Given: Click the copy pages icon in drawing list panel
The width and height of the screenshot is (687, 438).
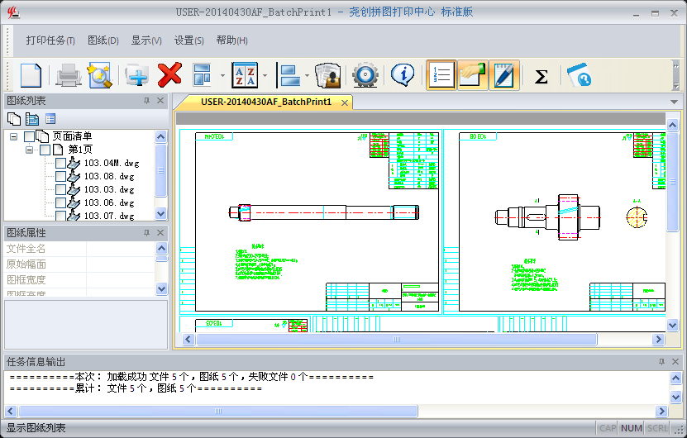Looking at the screenshot, I should [x=14, y=119].
